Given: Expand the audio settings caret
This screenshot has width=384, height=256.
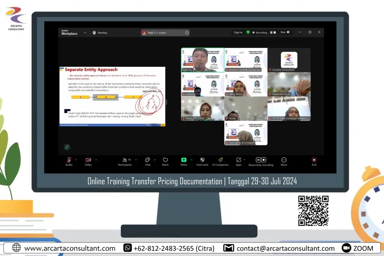Looking at the screenshot, I should [76, 160].
